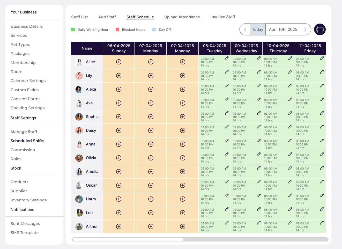Add shift for Alice on Sunday 06-04-2025

click(x=119, y=62)
